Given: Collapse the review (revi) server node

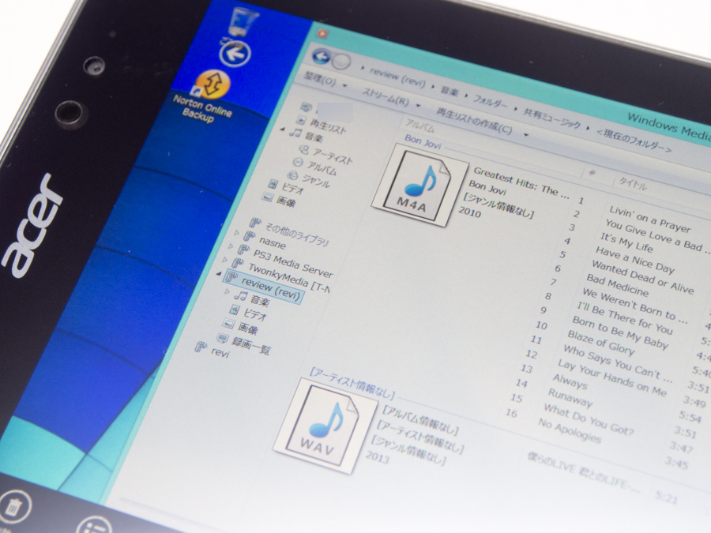Looking at the screenshot, I should click(219, 273).
